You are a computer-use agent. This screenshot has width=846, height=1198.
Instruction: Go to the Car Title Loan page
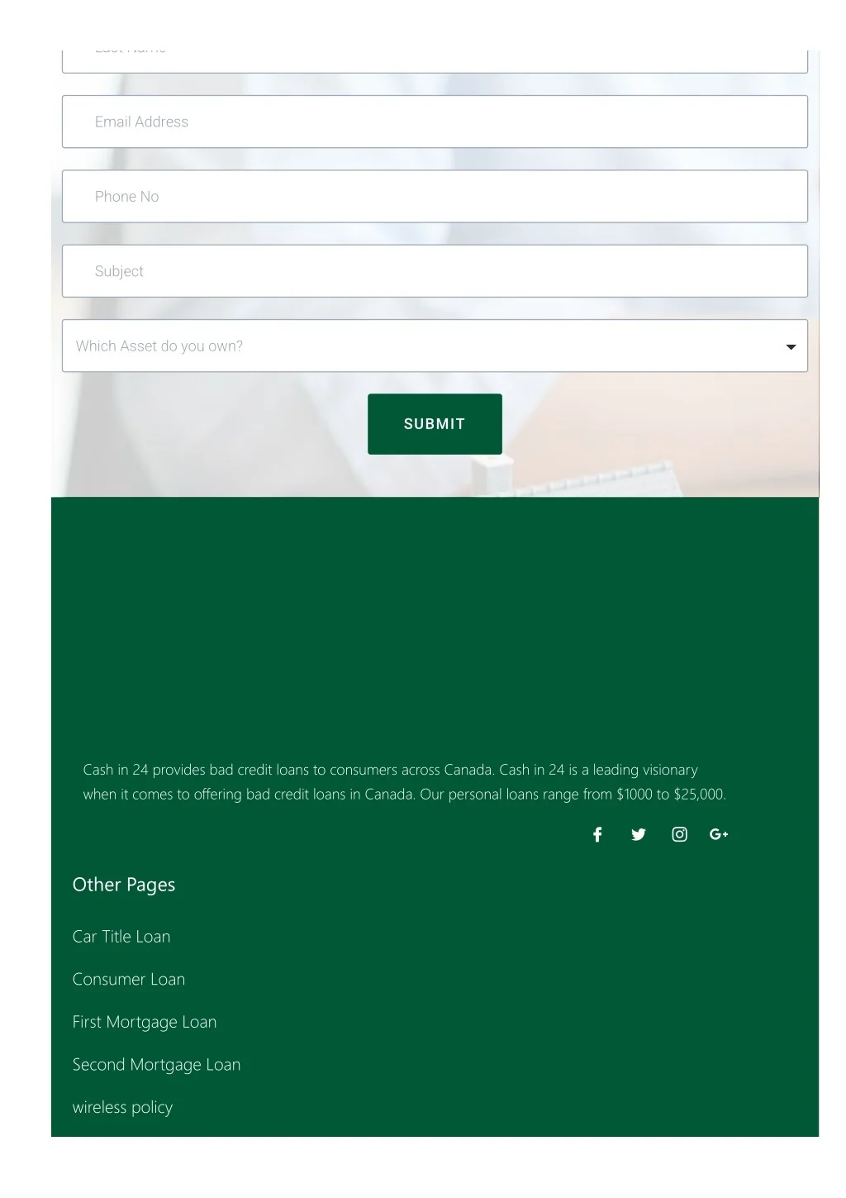pos(121,937)
